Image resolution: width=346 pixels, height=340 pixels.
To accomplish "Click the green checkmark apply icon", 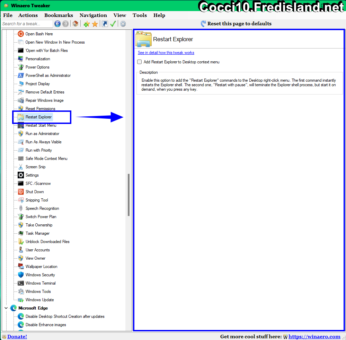I will click(113, 24).
